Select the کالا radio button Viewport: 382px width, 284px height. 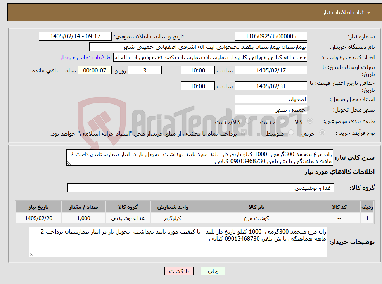point(310,121)
